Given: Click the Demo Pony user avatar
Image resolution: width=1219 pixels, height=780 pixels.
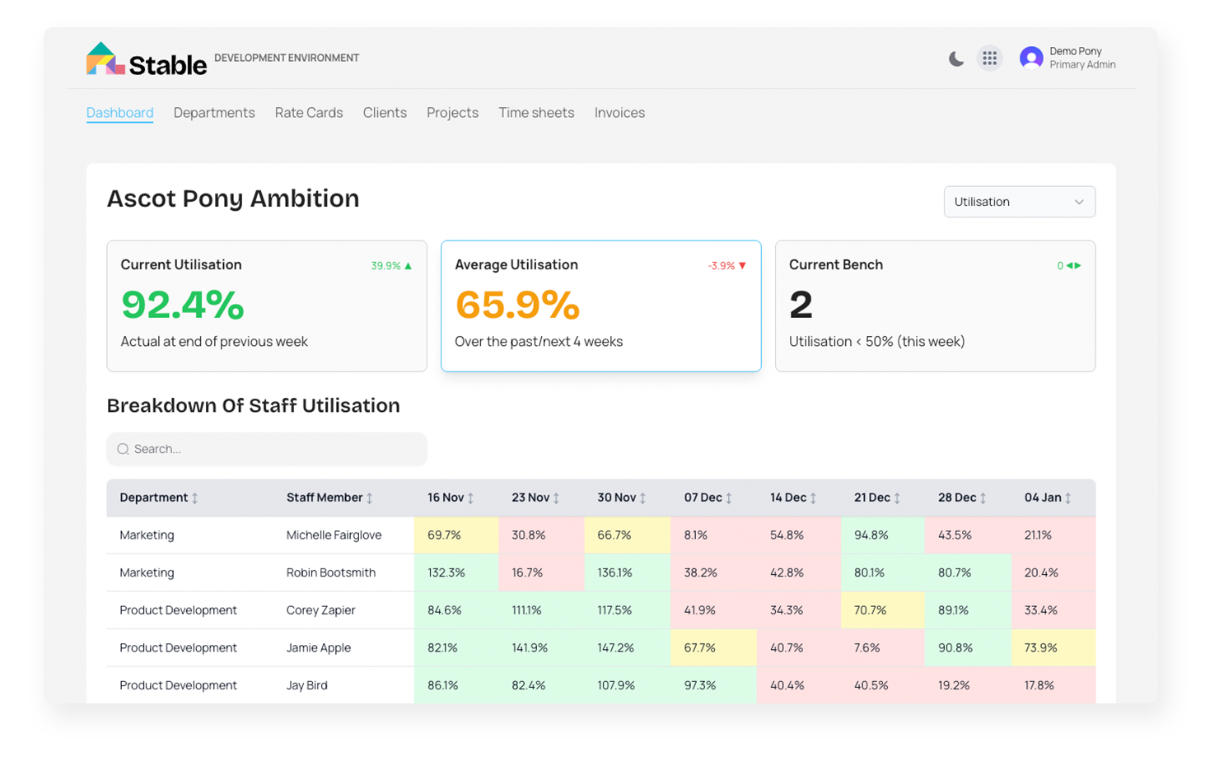Looking at the screenshot, I should 1030,58.
